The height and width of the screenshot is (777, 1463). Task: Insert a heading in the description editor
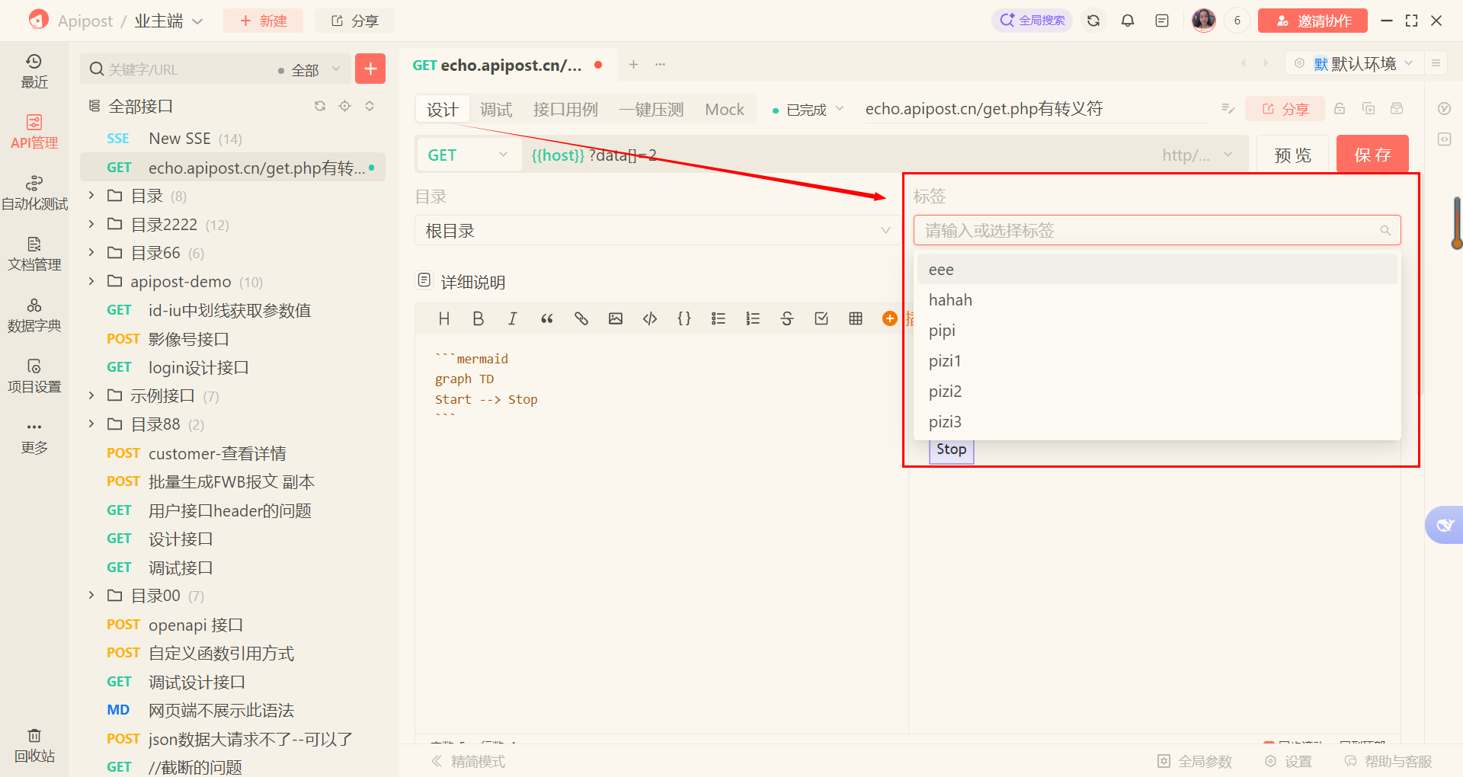click(x=444, y=318)
